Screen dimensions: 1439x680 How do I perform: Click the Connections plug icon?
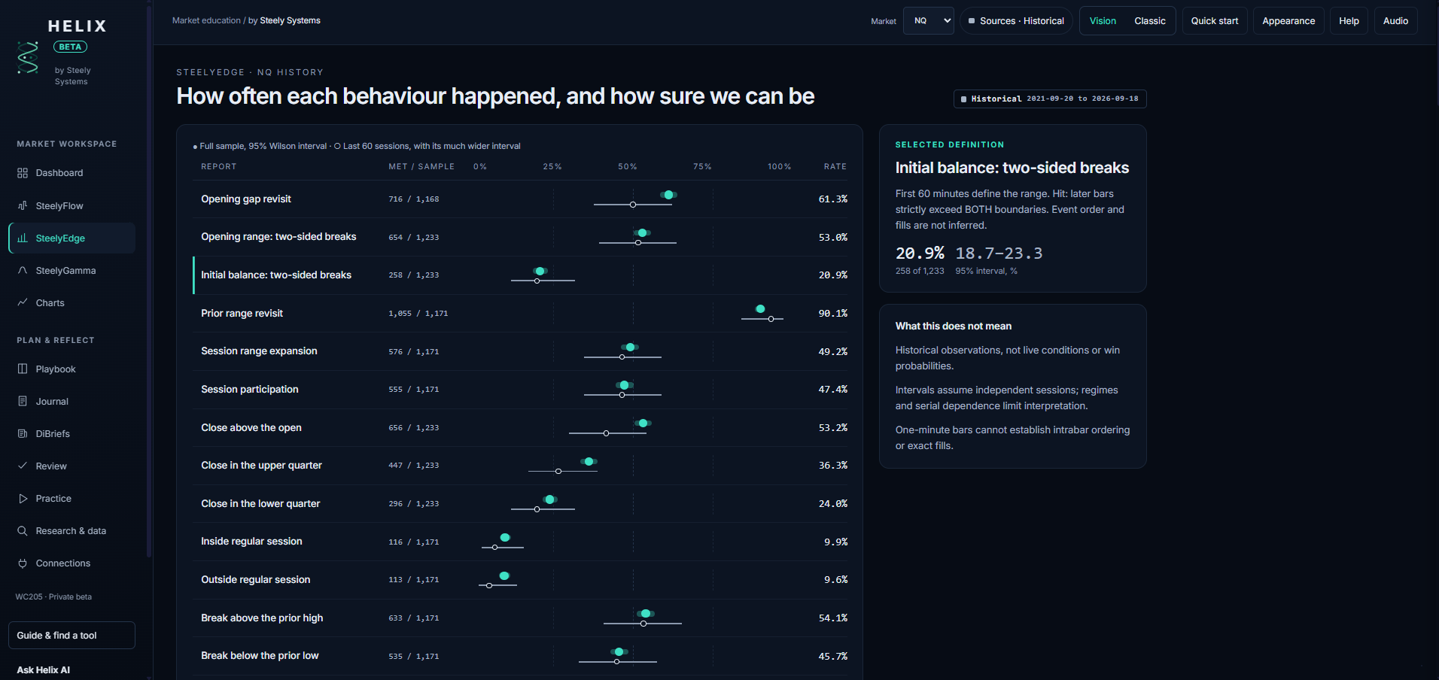point(23,563)
